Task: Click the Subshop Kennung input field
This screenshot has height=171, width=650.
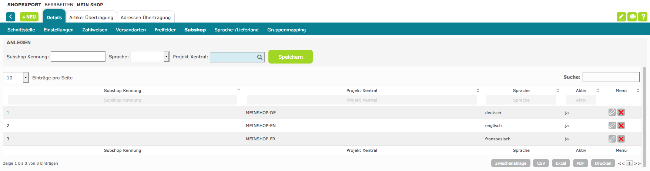Action: point(78,57)
